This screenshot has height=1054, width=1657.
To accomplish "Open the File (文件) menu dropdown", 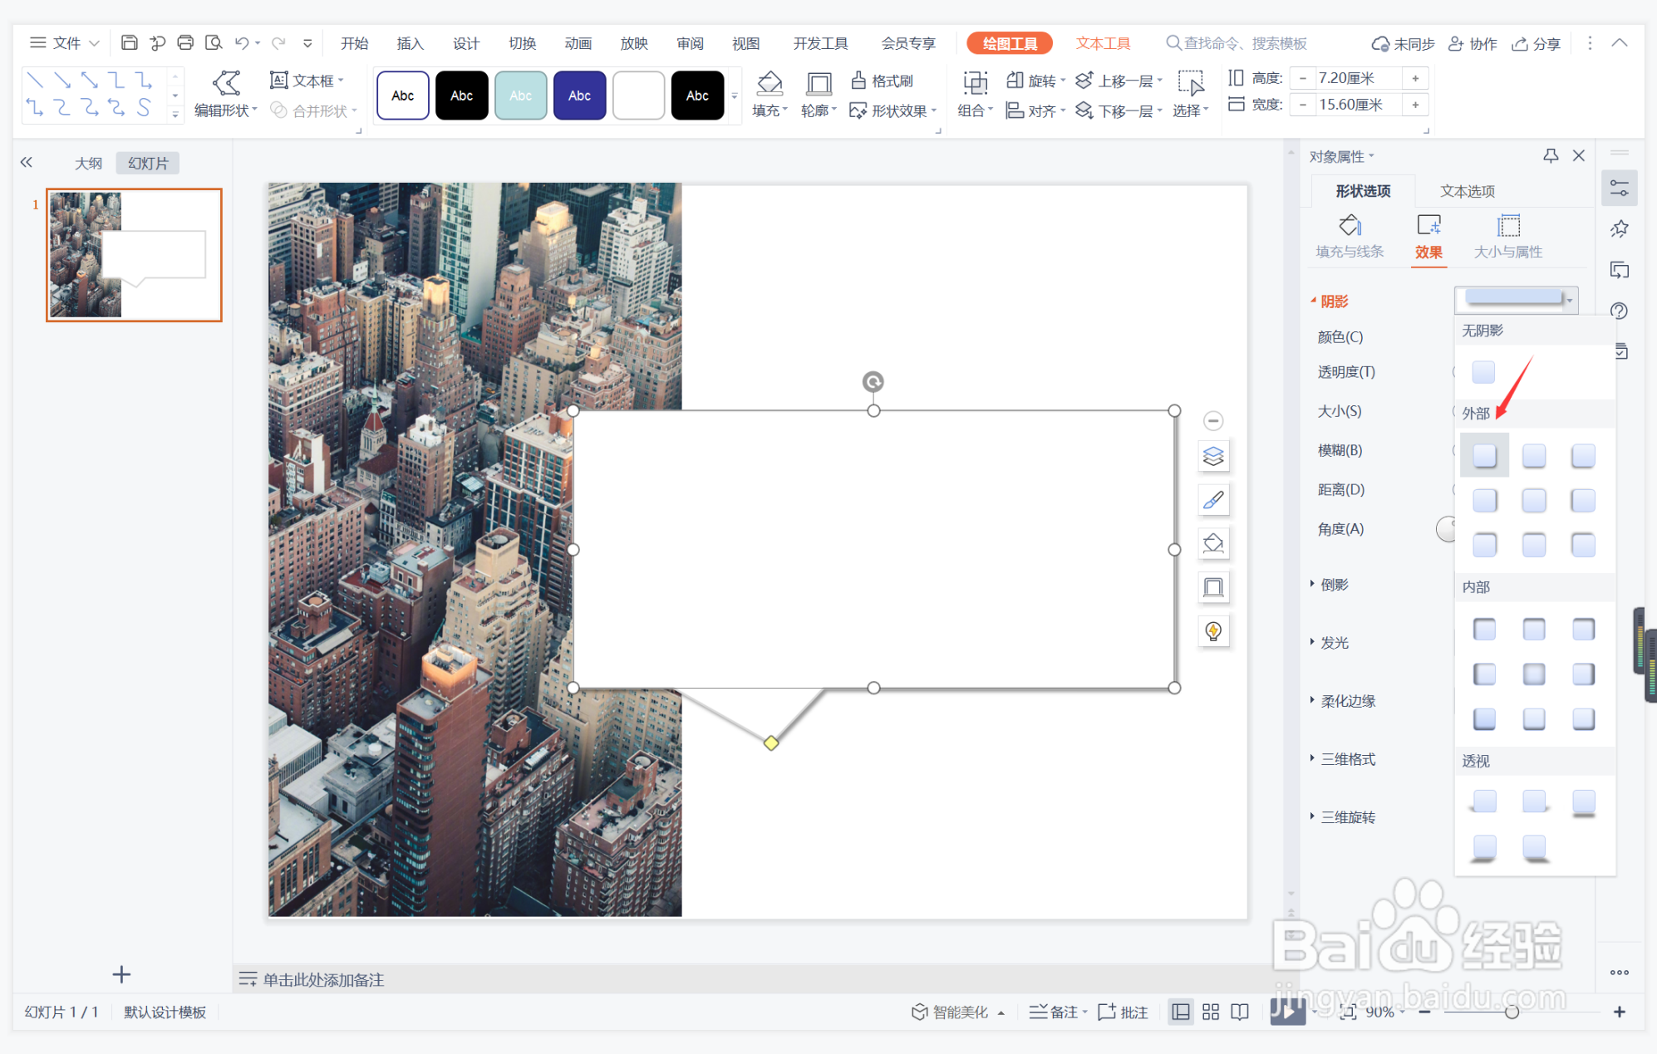I will [65, 42].
